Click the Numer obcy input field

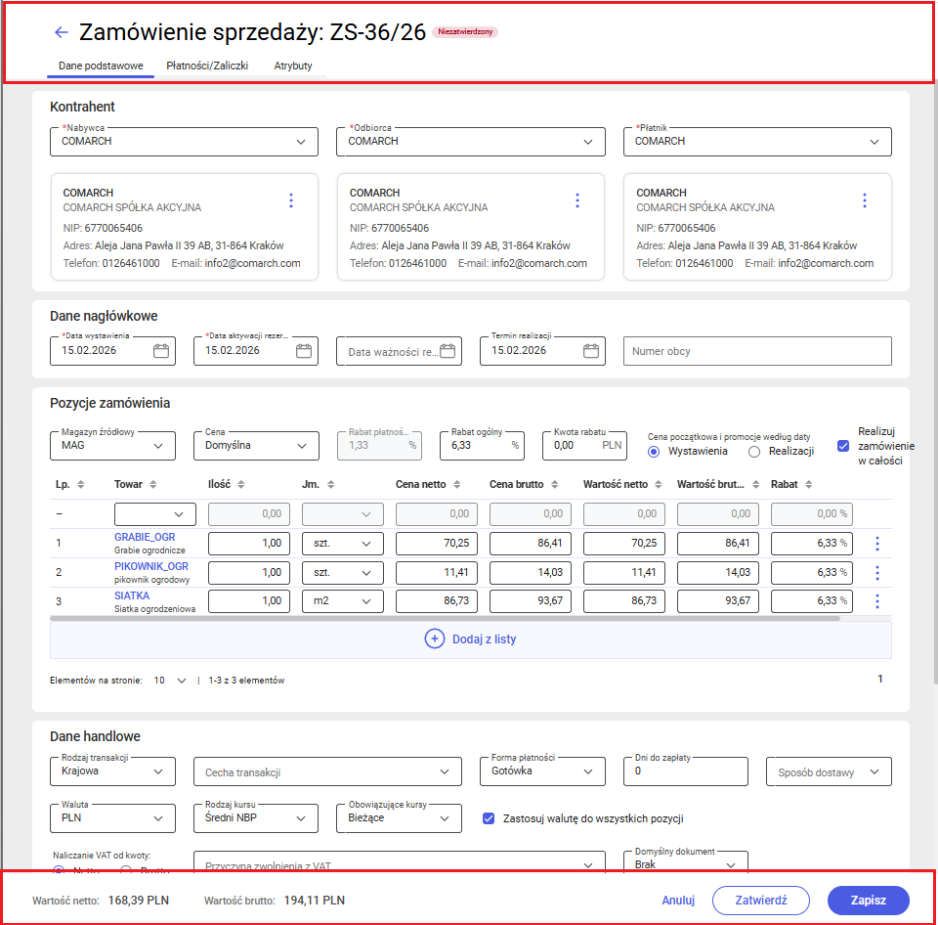pos(757,351)
